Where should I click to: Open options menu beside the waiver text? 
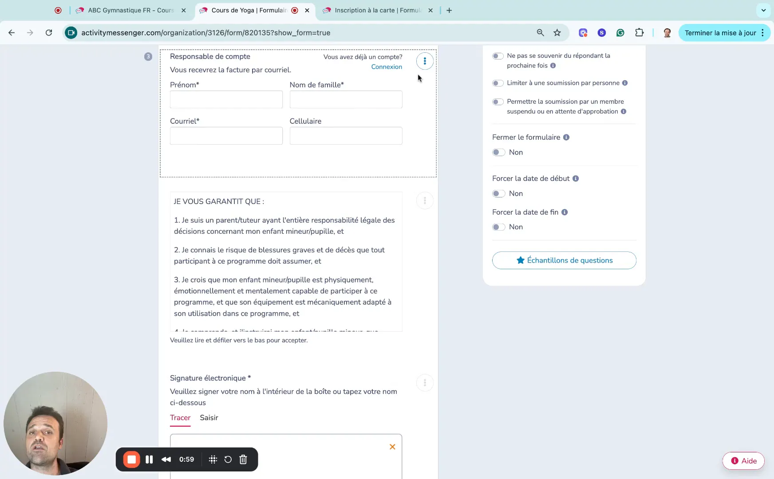425,200
